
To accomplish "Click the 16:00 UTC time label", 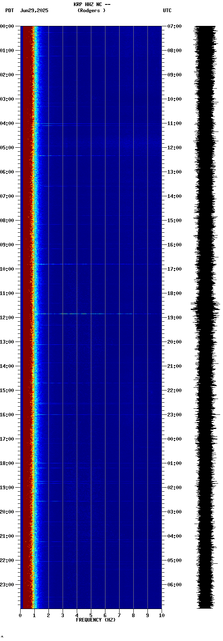I will point(175,245).
